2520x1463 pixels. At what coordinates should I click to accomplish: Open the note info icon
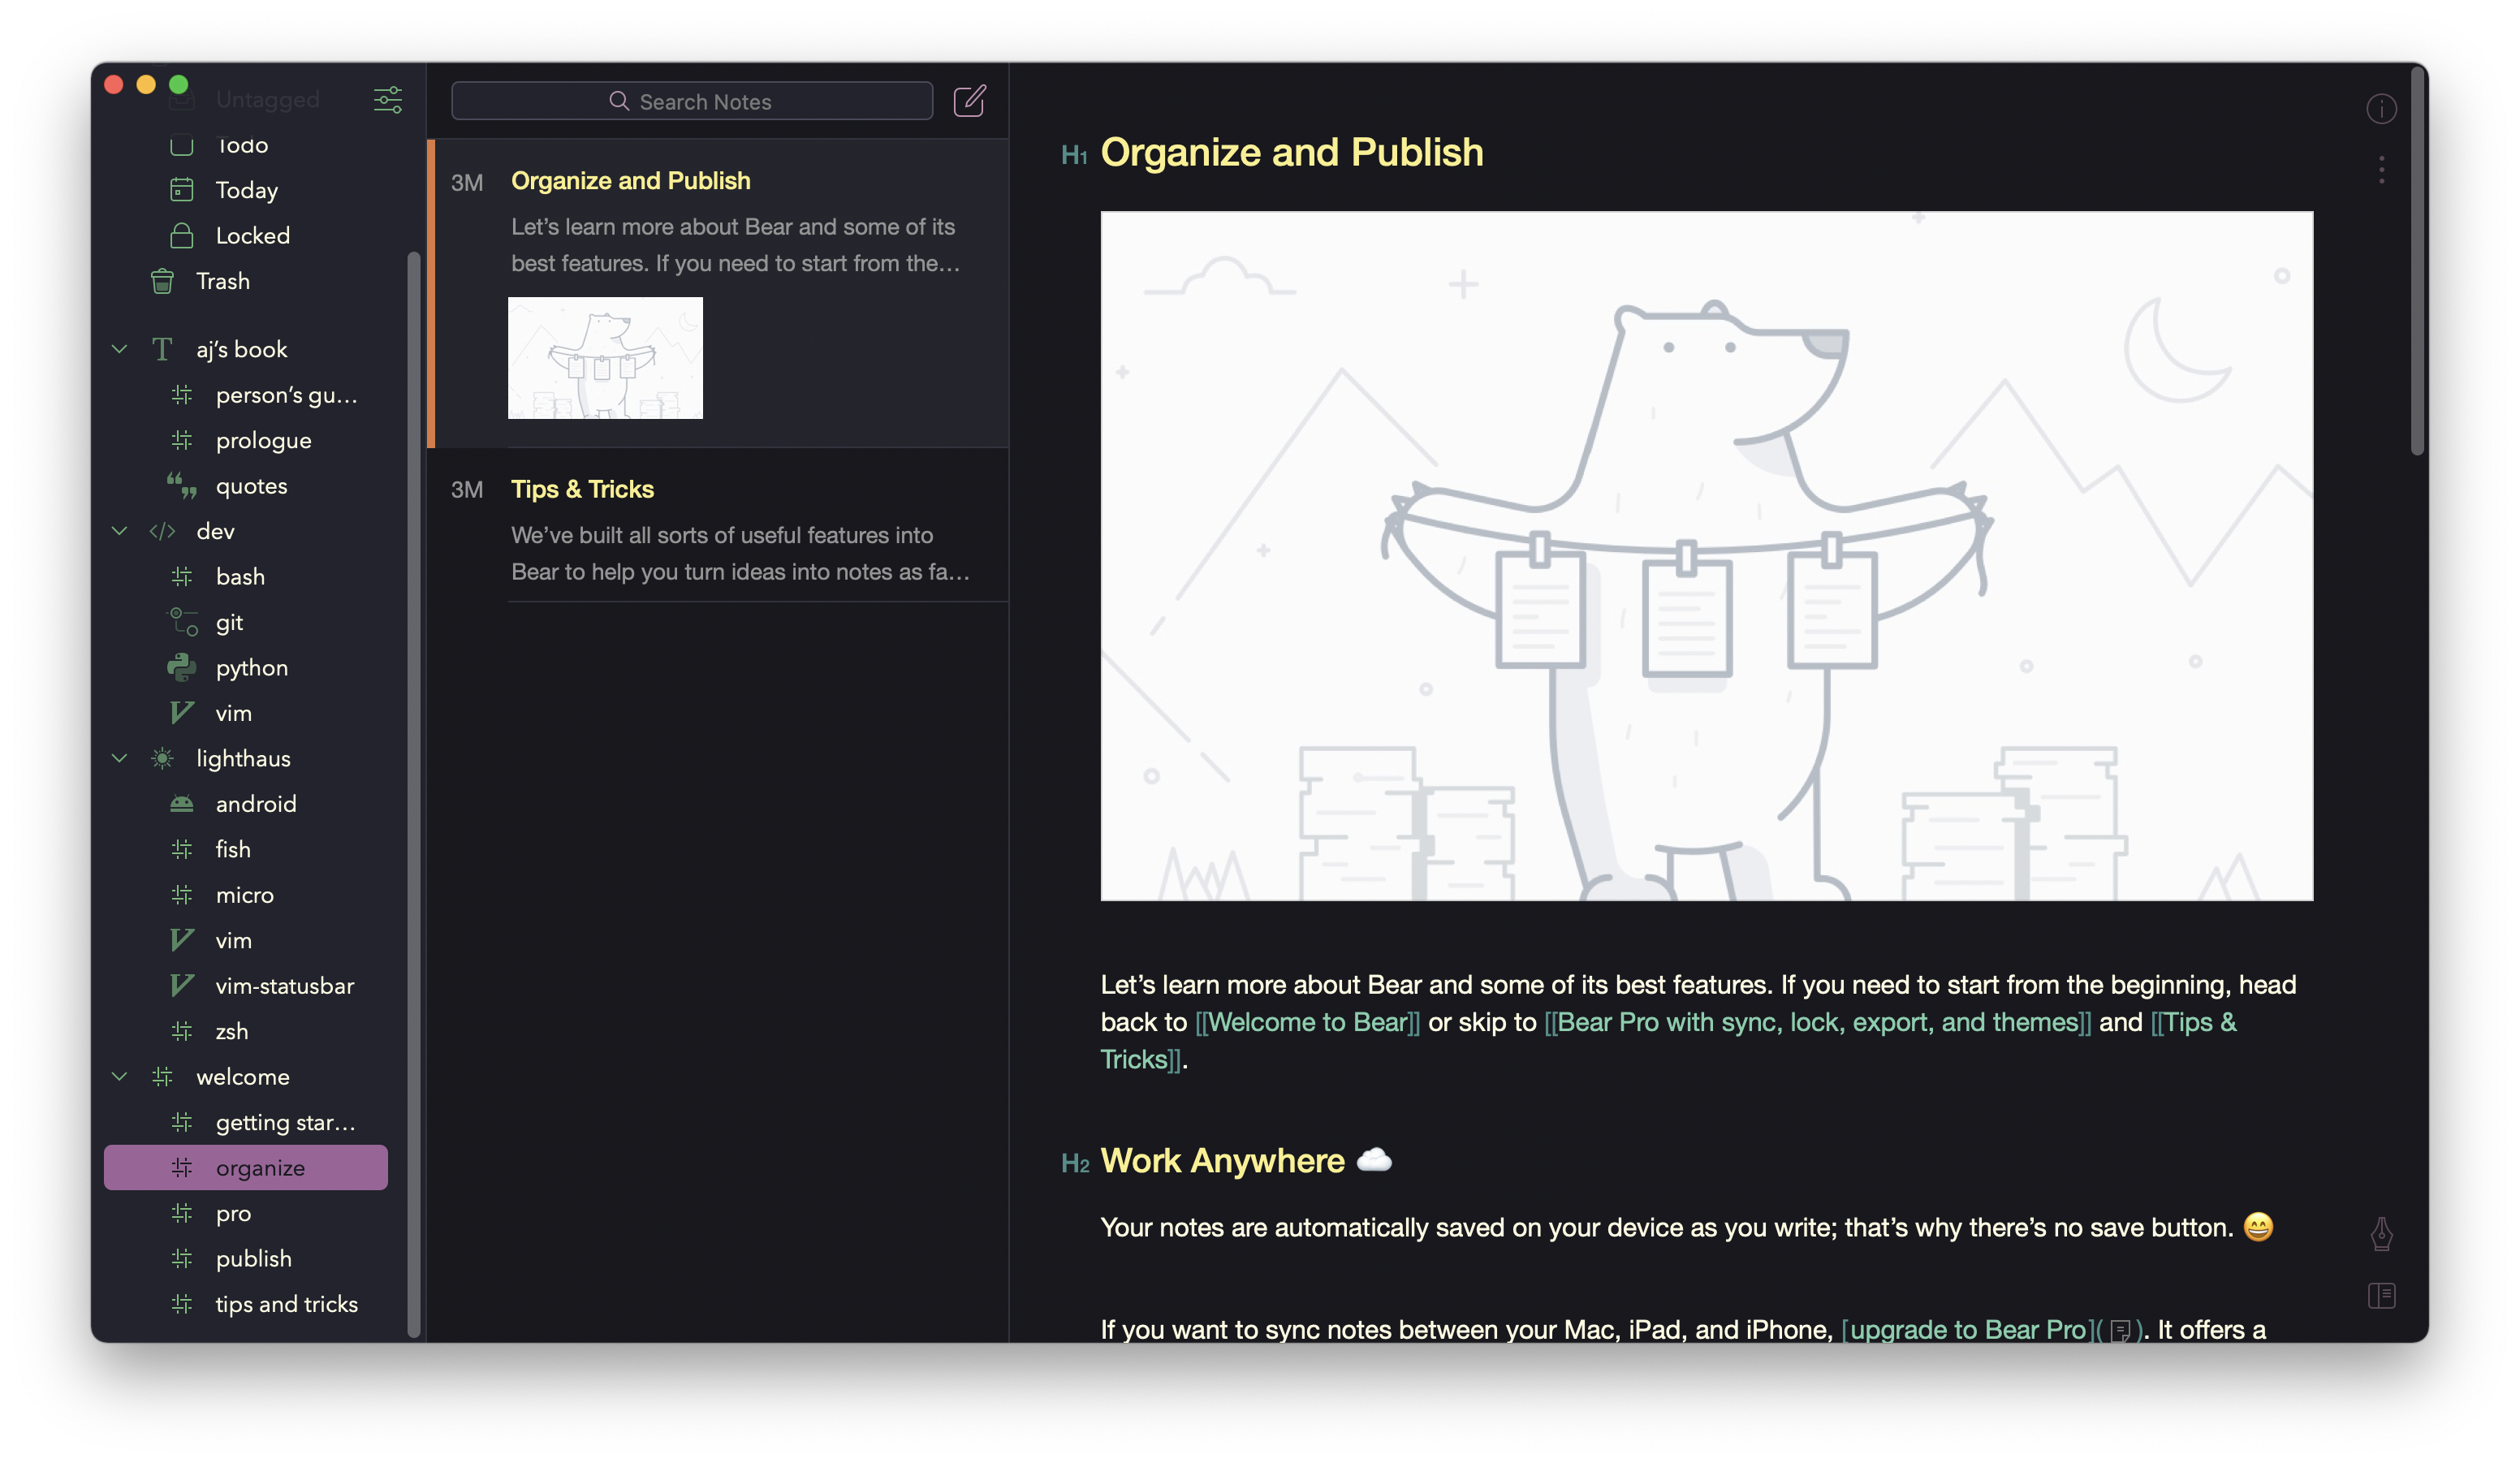(2380, 108)
